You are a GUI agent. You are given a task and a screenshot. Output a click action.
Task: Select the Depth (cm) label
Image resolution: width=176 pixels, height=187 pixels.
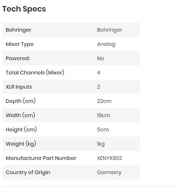[21, 101]
